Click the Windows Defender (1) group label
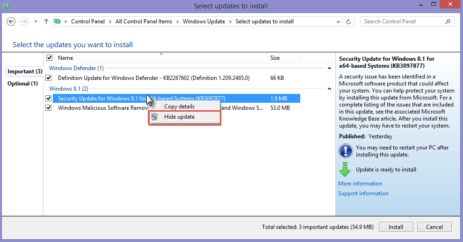463x242 pixels. 76,68
